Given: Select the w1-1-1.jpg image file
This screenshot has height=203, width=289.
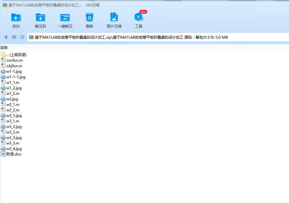Looking at the screenshot, I should coord(13,77).
